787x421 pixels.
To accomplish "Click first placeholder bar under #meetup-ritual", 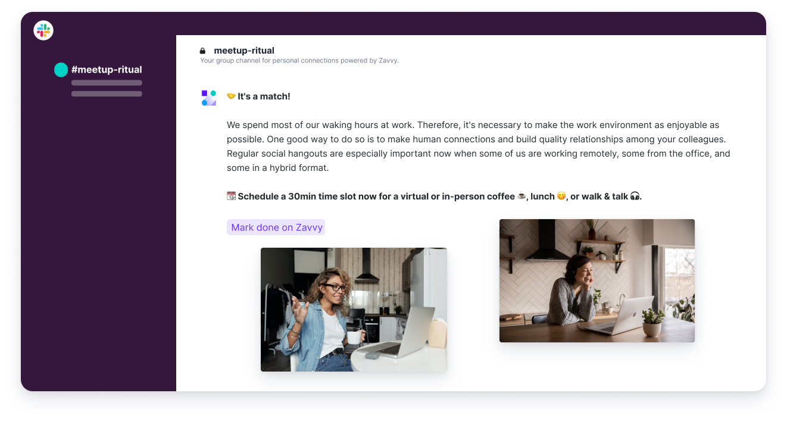I will [107, 83].
